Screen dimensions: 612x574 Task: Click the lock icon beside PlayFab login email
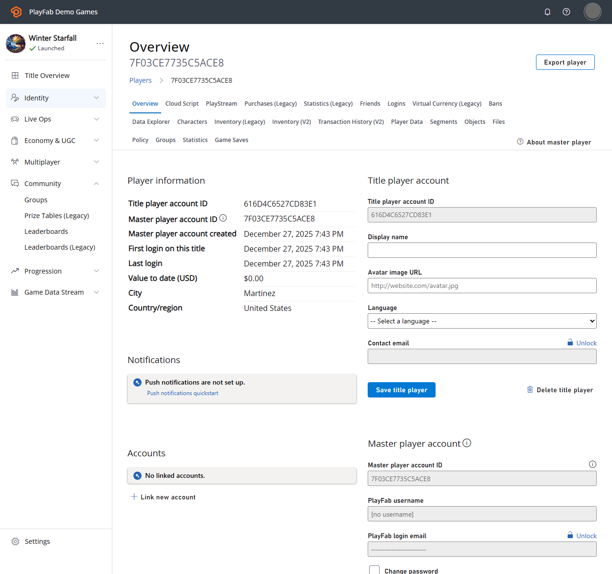[x=570, y=535]
